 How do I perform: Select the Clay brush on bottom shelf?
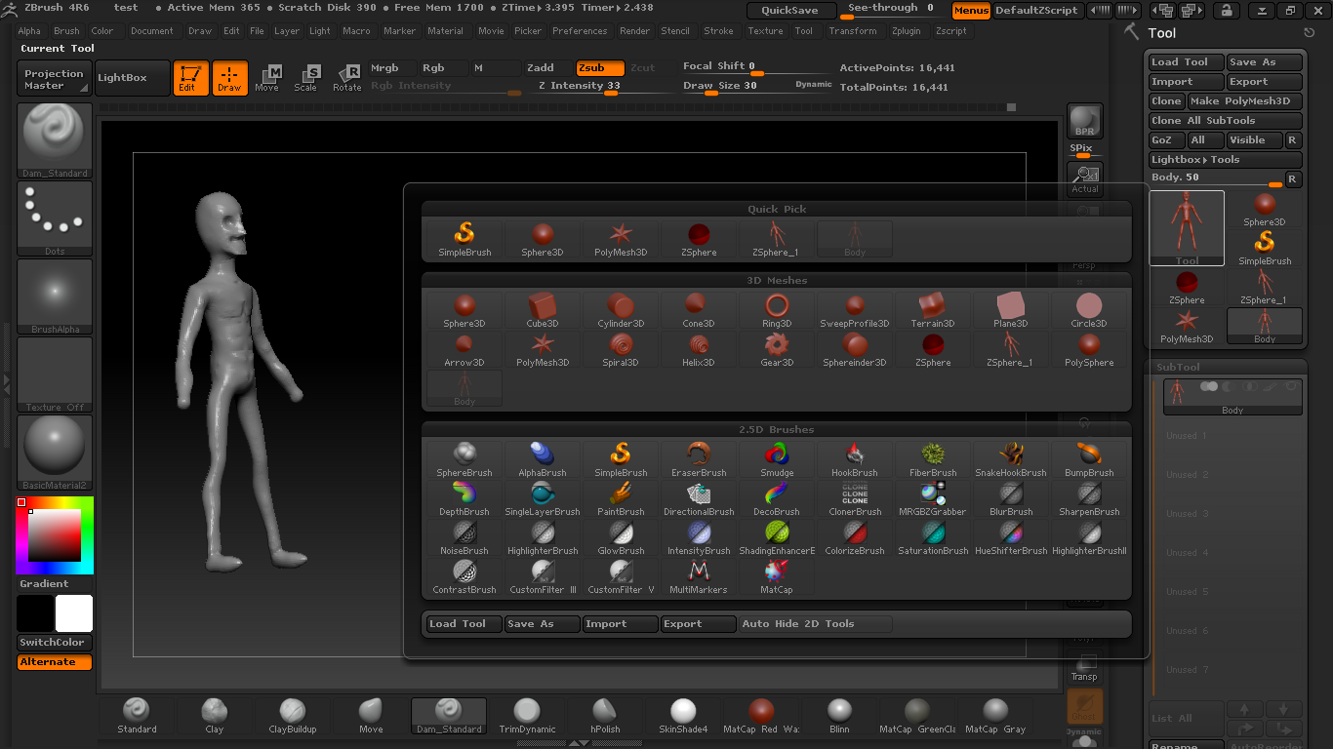pos(215,716)
